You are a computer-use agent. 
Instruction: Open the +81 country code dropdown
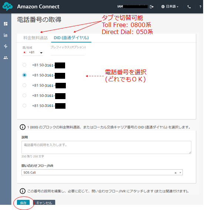point(33,52)
